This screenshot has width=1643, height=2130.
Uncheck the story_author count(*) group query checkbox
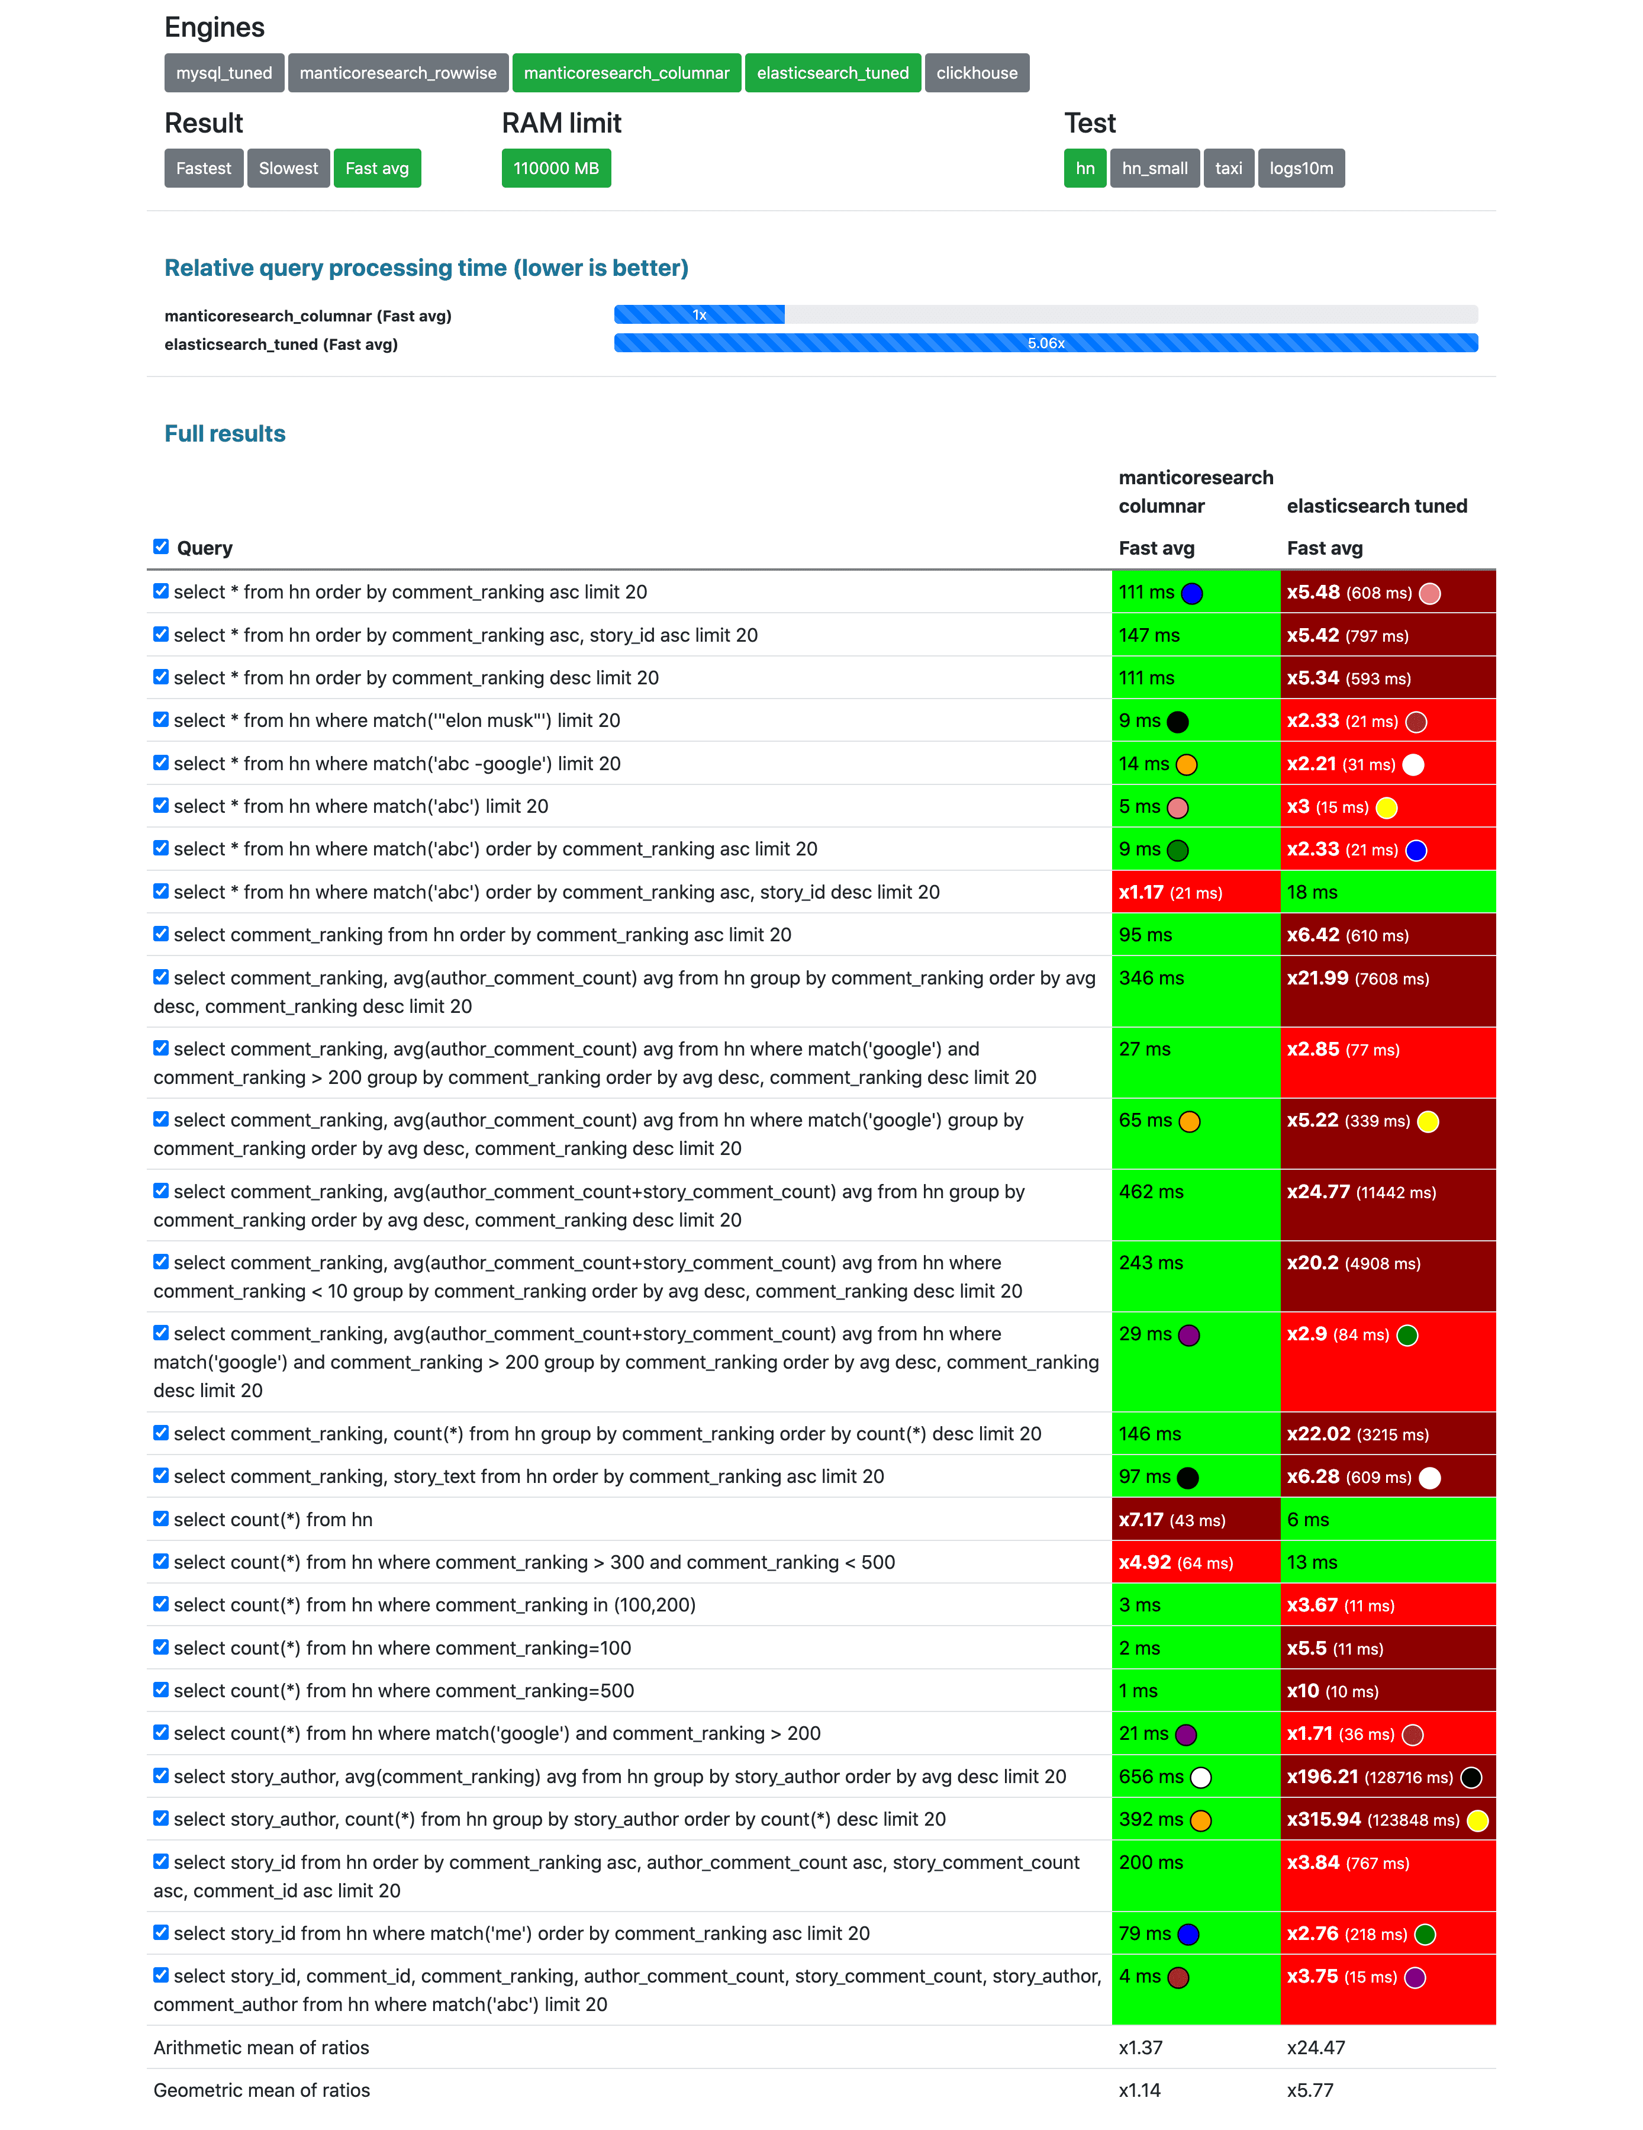click(161, 1818)
